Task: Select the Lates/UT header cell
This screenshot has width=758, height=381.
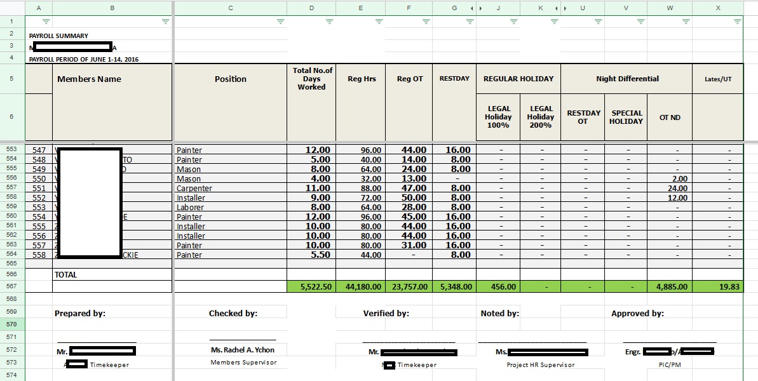Action: coord(718,79)
